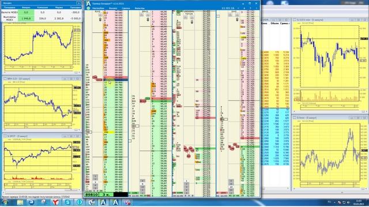The width and height of the screenshot is (369, 207).
Task: Click the lock icon in second order book
Action: coord(148,20)
